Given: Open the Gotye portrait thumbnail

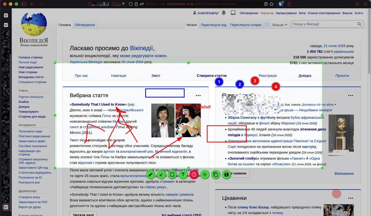Looking at the screenshot, I should click(163, 120).
